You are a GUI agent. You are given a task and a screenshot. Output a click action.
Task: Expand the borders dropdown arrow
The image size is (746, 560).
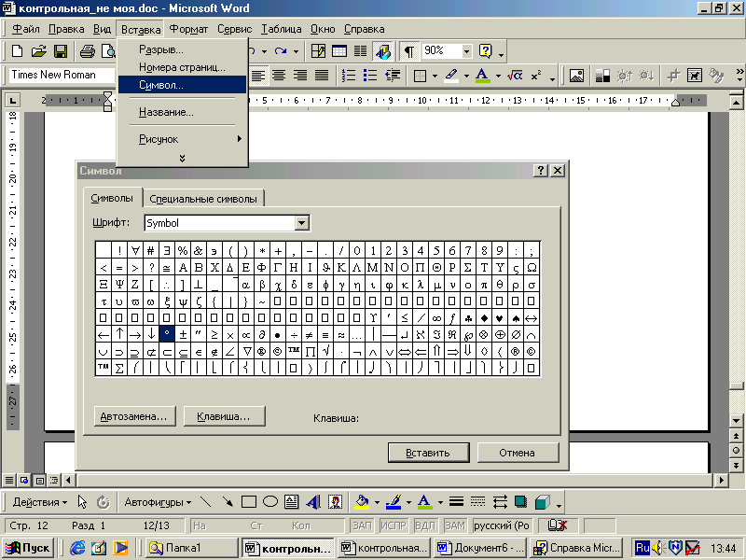coord(435,76)
